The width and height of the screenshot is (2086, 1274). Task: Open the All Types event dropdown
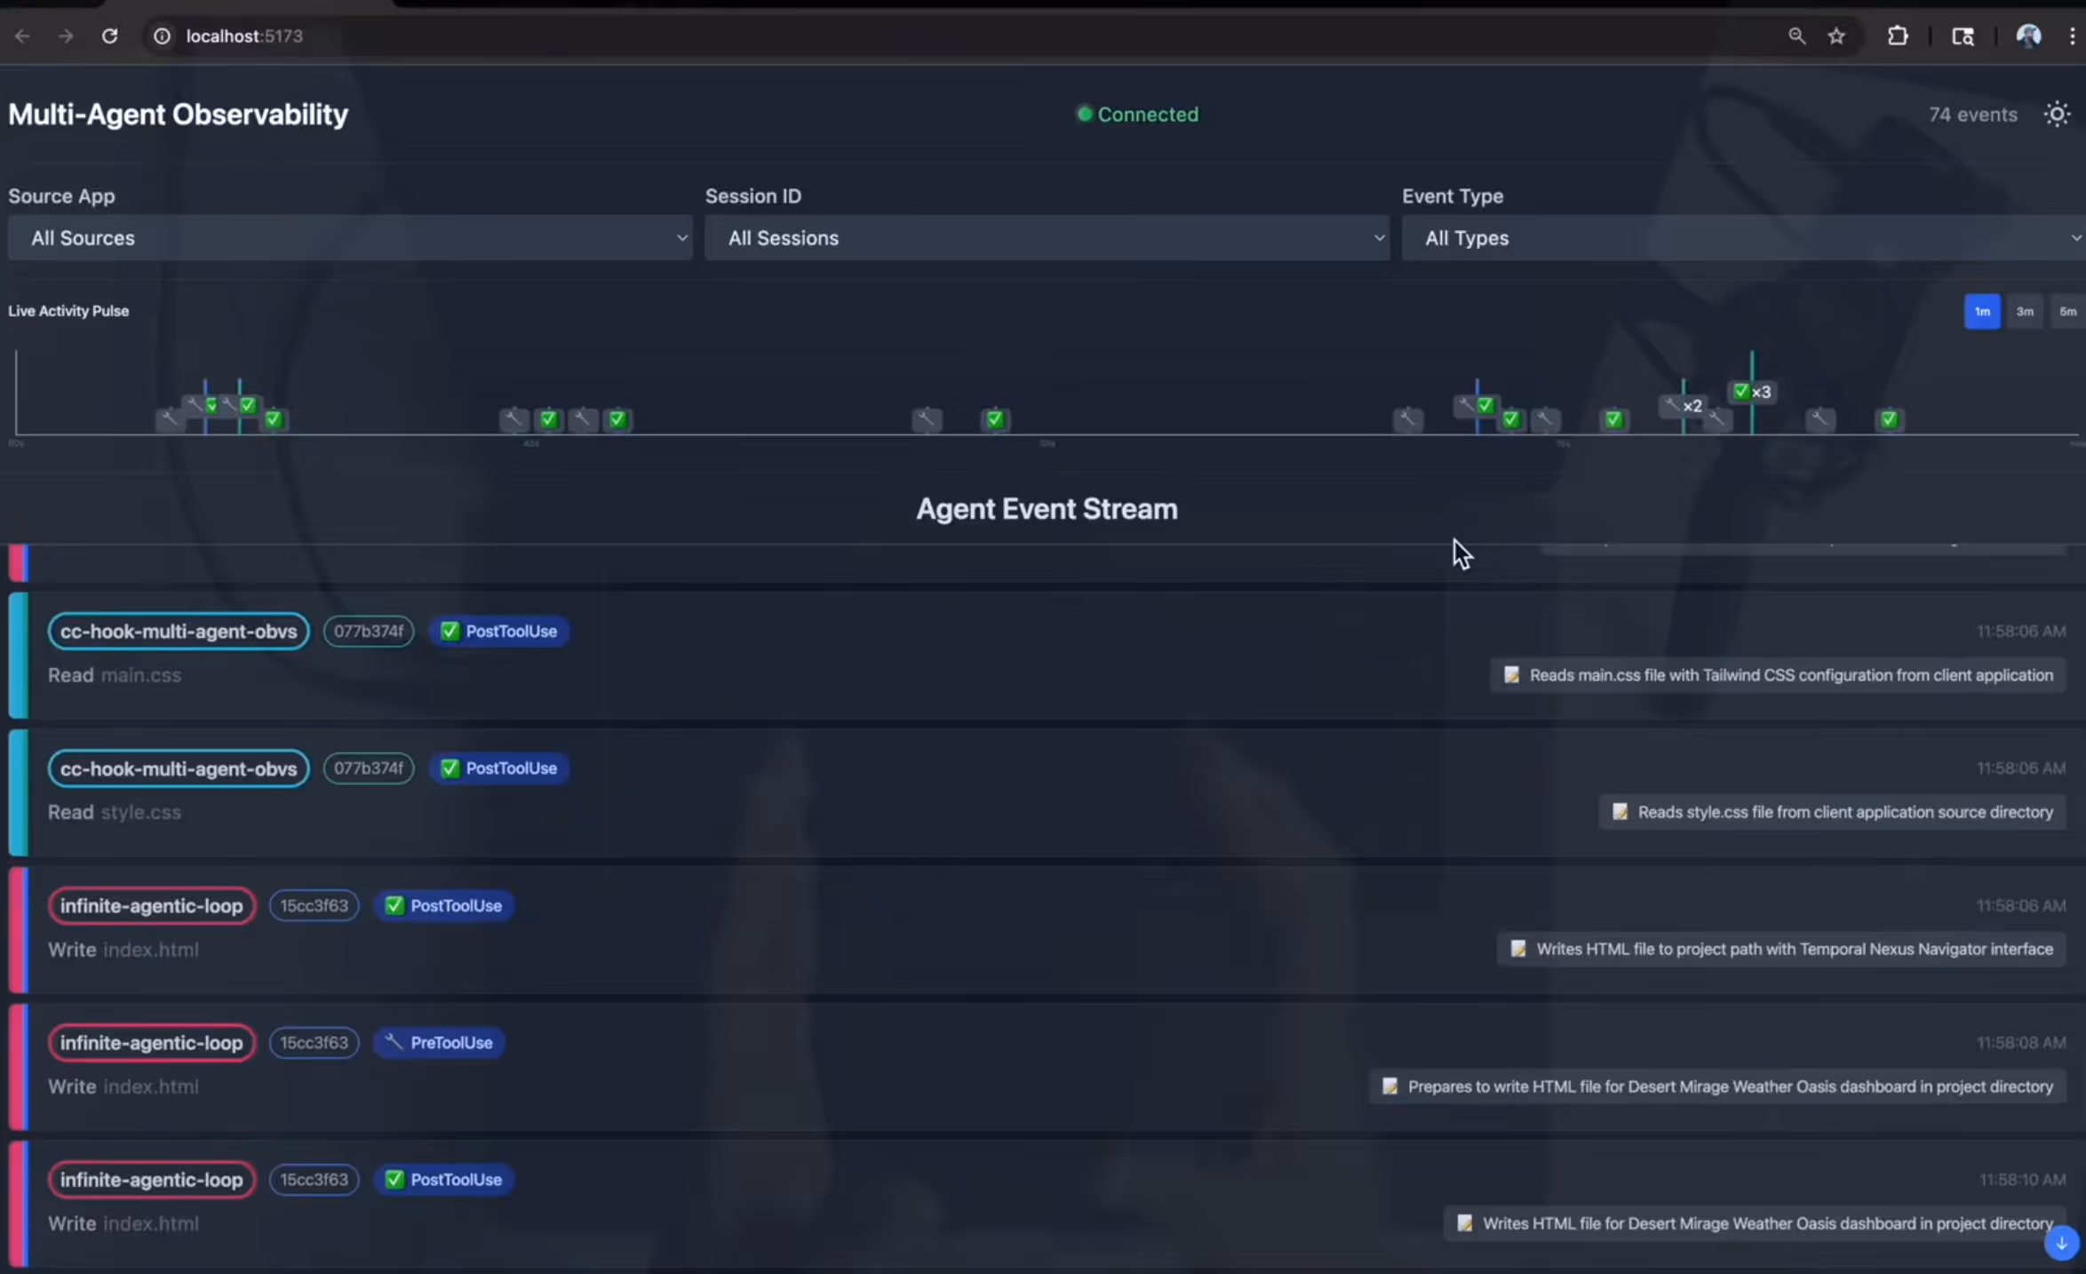[x=1743, y=238]
